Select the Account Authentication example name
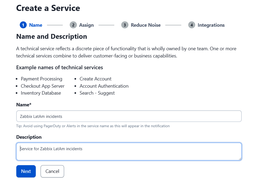This screenshot has width=255, height=182. (x=104, y=86)
